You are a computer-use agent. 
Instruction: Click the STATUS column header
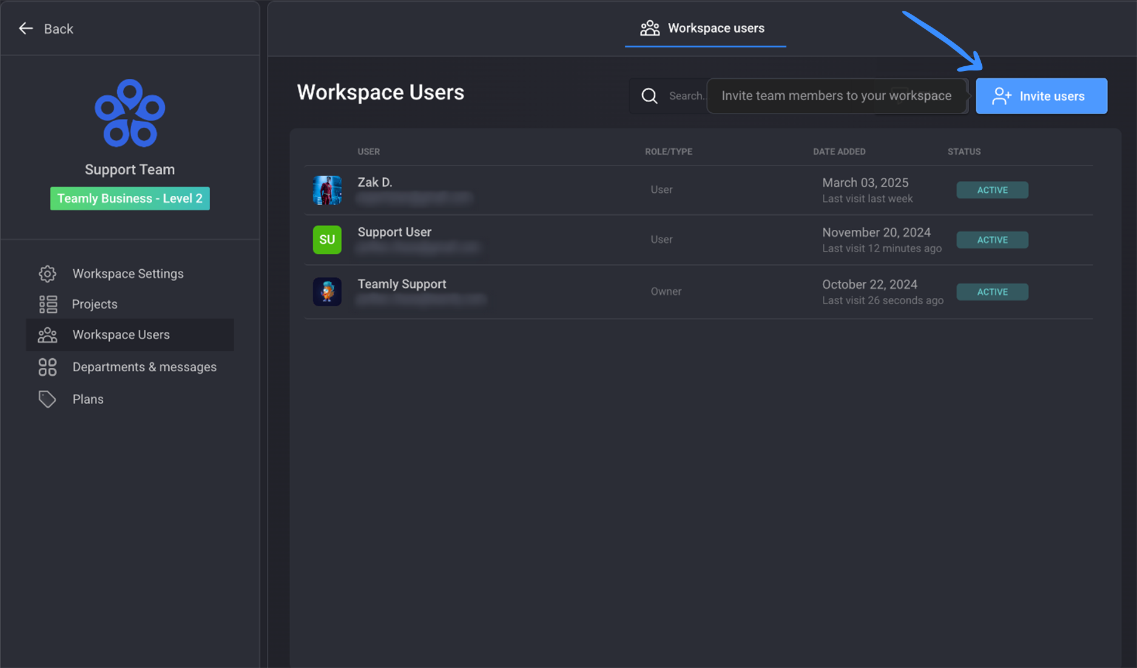coord(964,152)
